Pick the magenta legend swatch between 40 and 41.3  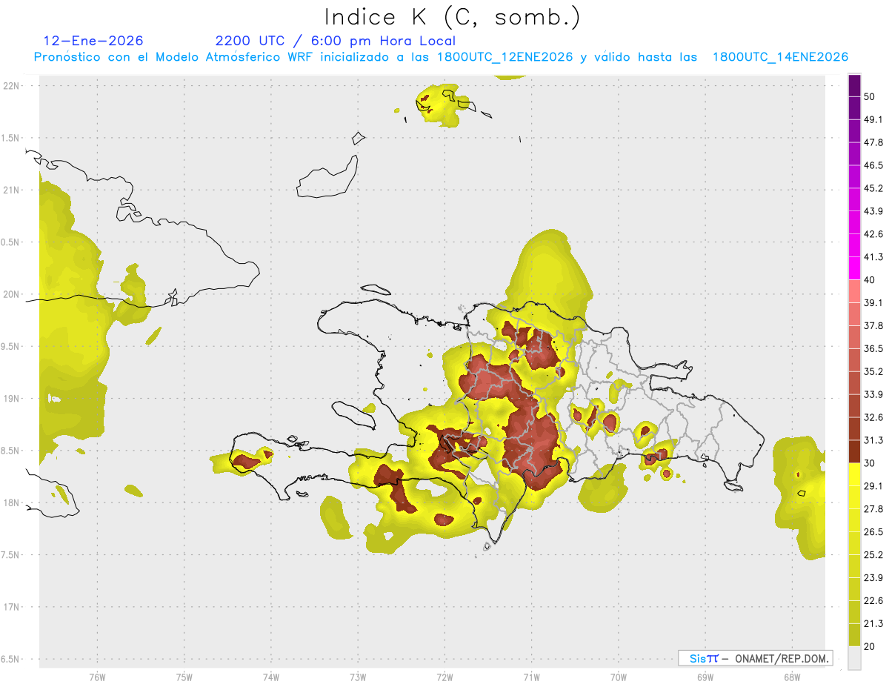click(854, 268)
